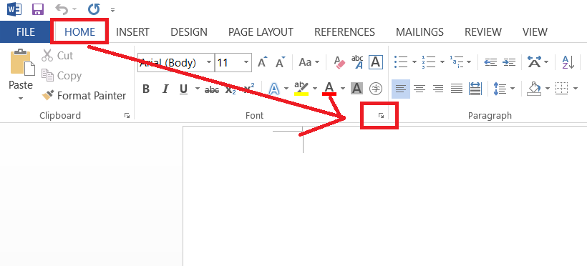Click the Cut button
The height and width of the screenshot is (266, 587).
coord(57,55)
